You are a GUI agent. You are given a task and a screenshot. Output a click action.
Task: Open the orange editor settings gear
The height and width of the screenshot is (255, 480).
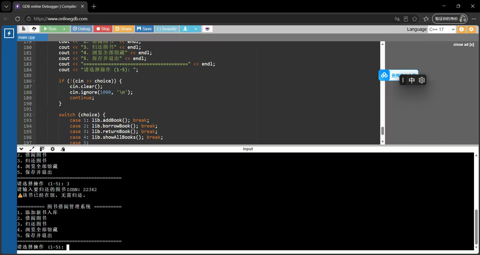pos(471,29)
